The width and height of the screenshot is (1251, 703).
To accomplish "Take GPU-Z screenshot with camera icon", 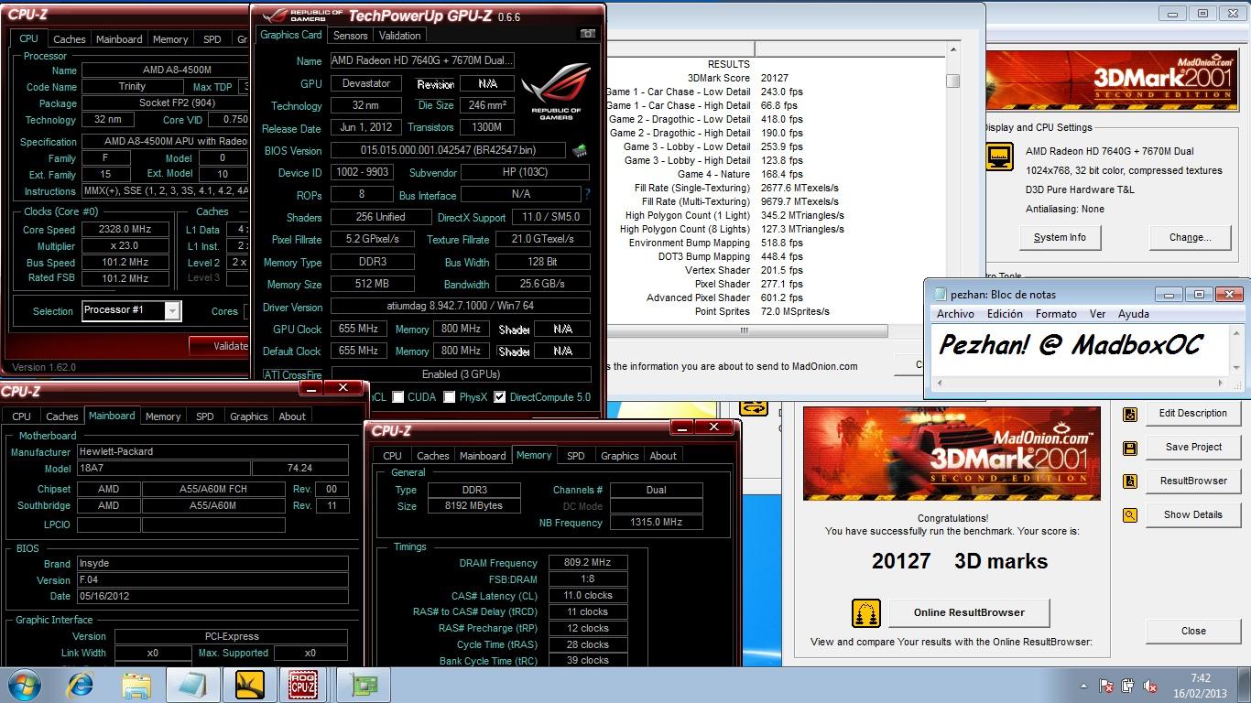I will coord(587,34).
